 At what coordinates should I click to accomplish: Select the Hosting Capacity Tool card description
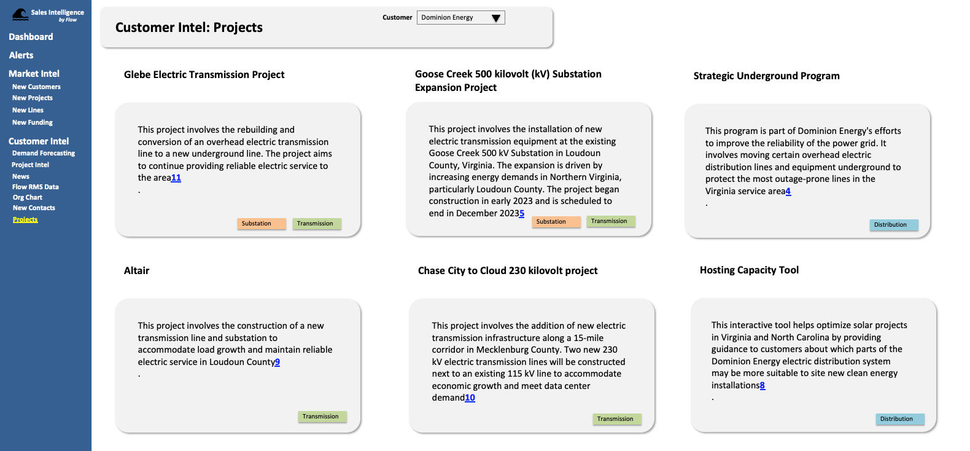point(809,355)
